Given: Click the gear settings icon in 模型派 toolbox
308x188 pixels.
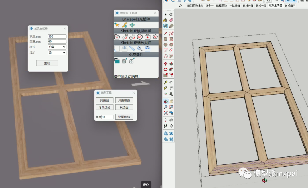Looking at the screenshot, I should [x=155, y=37].
